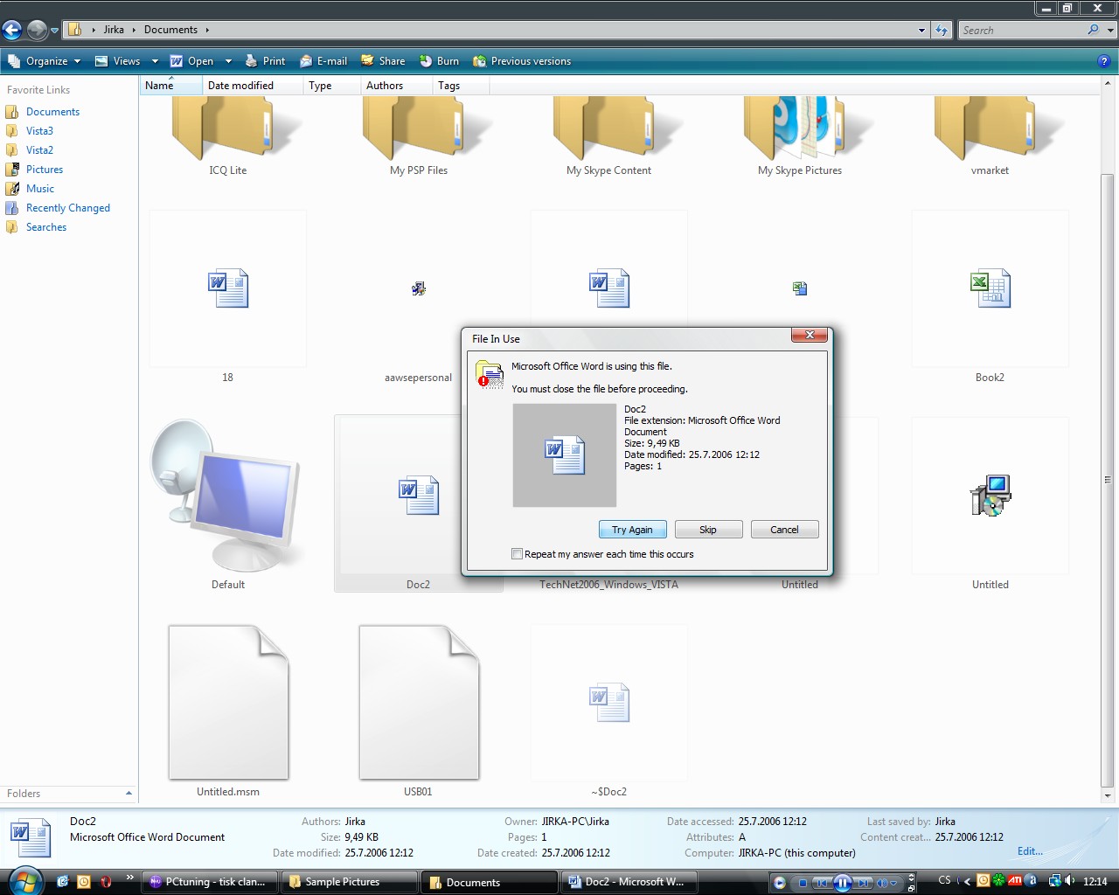Click Print in the toolbar
The image size is (1119, 895).
(265, 61)
